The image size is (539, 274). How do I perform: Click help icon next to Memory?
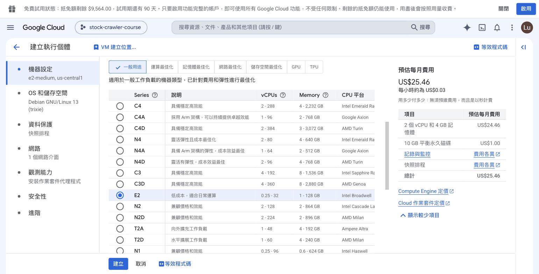[x=325, y=95]
